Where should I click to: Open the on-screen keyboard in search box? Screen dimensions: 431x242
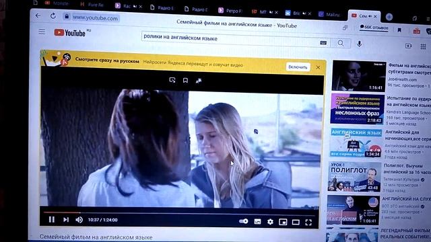pos(323,43)
